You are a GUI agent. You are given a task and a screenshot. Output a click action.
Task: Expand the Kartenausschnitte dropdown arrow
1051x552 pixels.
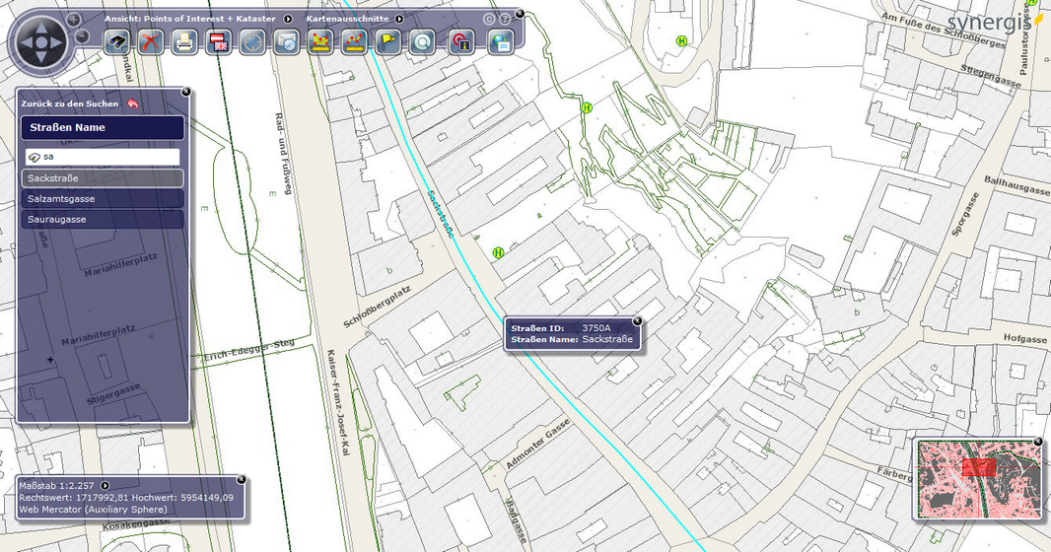[399, 19]
